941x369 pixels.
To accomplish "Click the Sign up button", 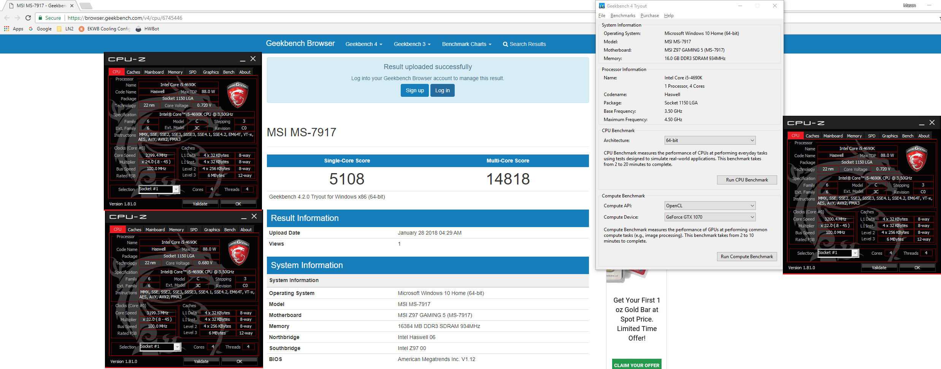I will [415, 90].
